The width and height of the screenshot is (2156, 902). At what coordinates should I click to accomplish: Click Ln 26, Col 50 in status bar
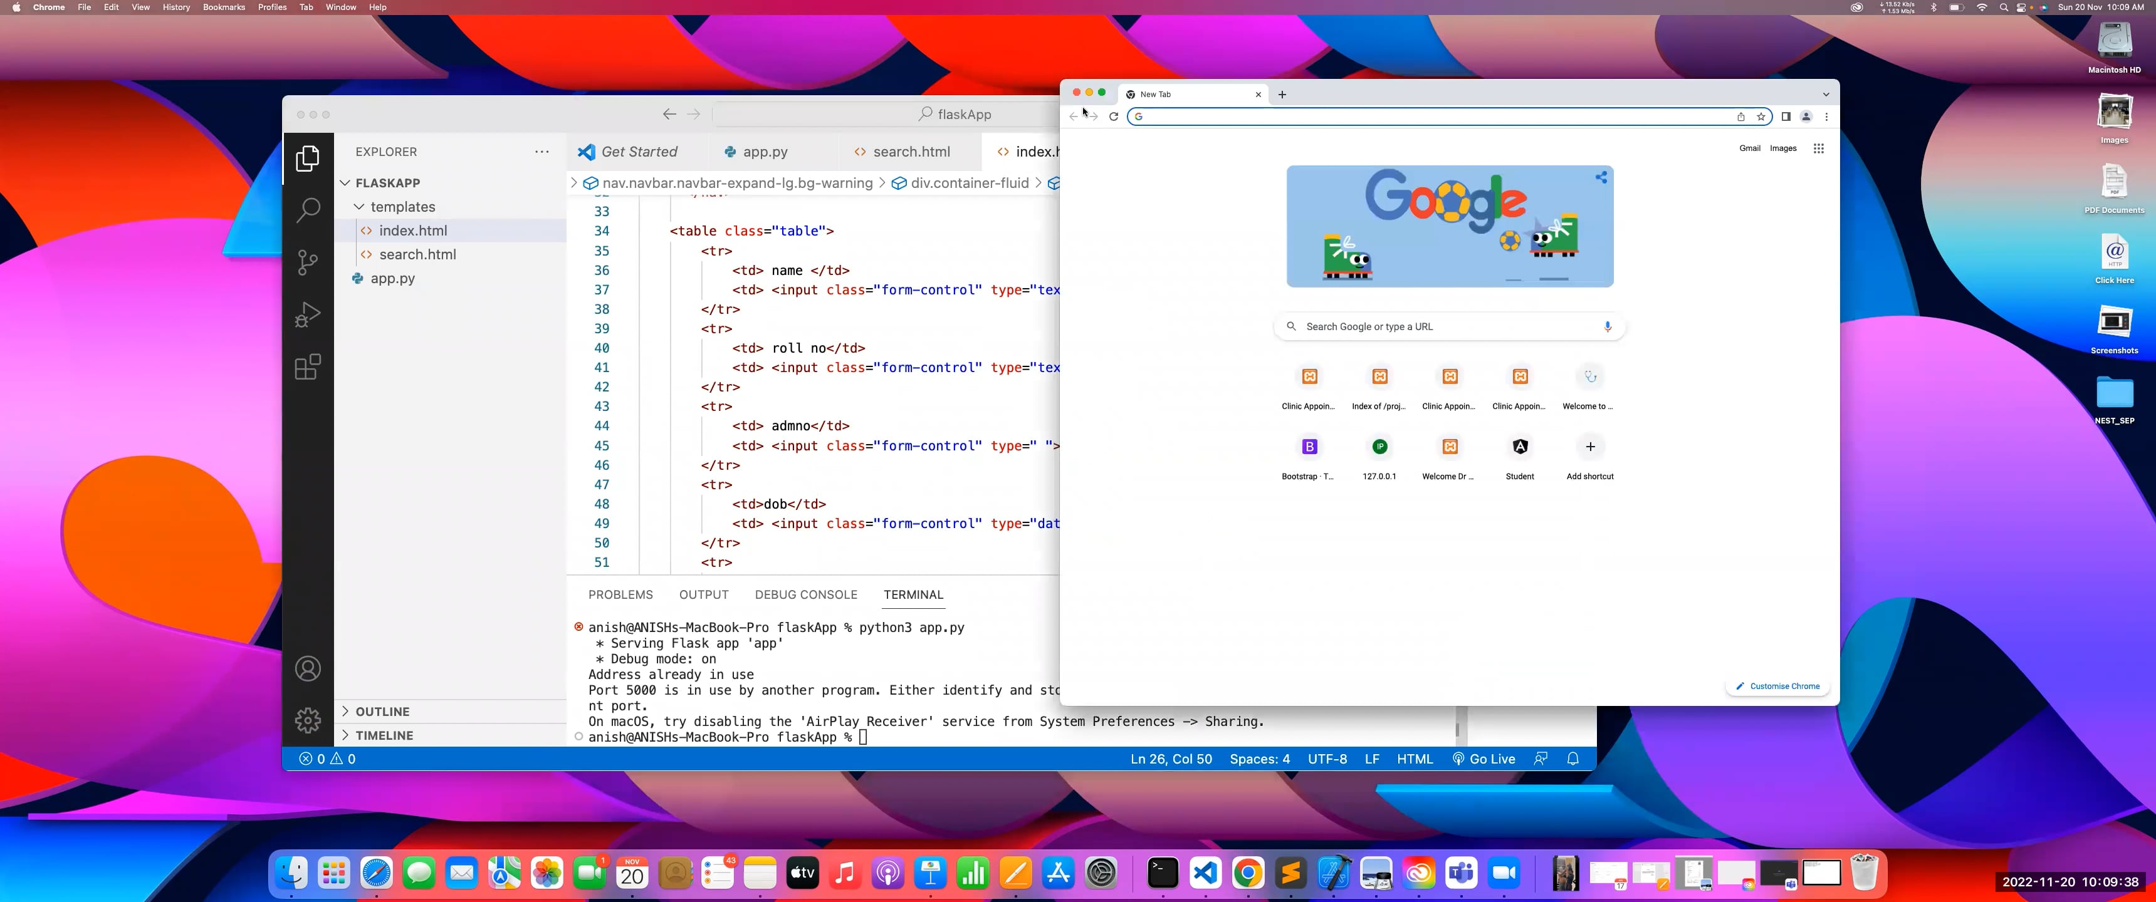click(1171, 759)
